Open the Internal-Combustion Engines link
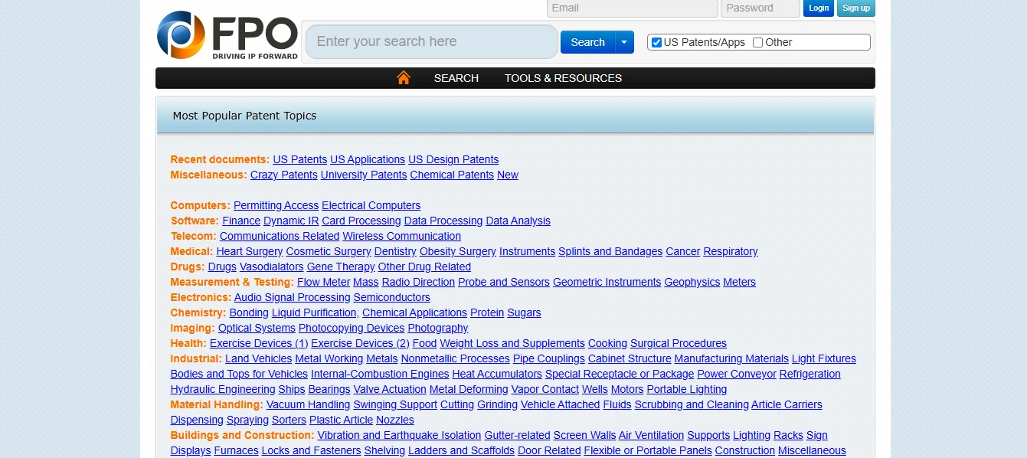The image size is (1027, 458). [380, 374]
